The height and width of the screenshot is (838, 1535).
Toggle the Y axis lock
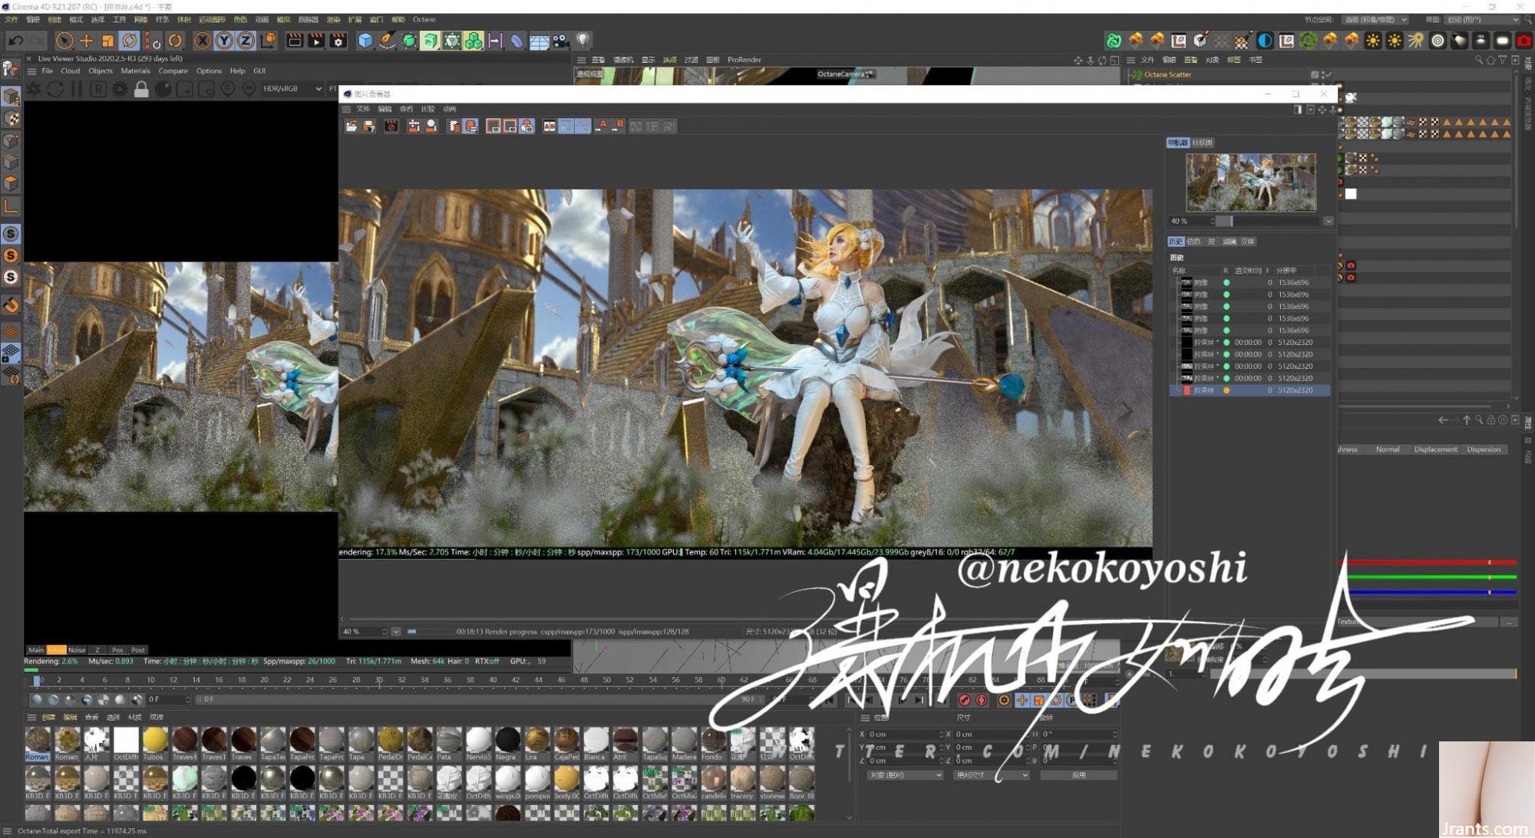(223, 41)
